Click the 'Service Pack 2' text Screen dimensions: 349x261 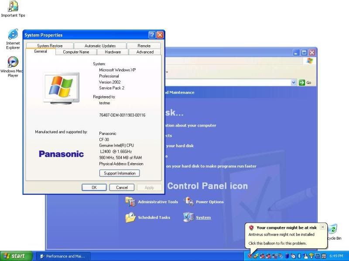[112, 88]
